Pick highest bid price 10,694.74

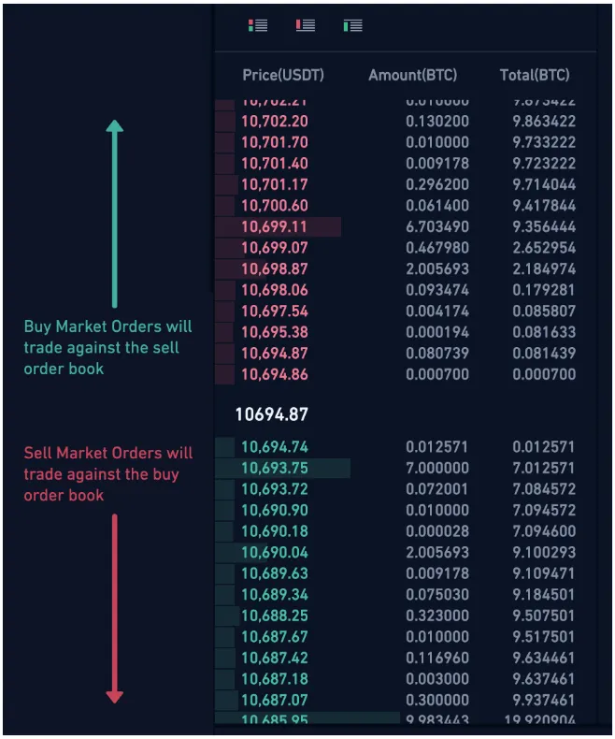tap(275, 447)
